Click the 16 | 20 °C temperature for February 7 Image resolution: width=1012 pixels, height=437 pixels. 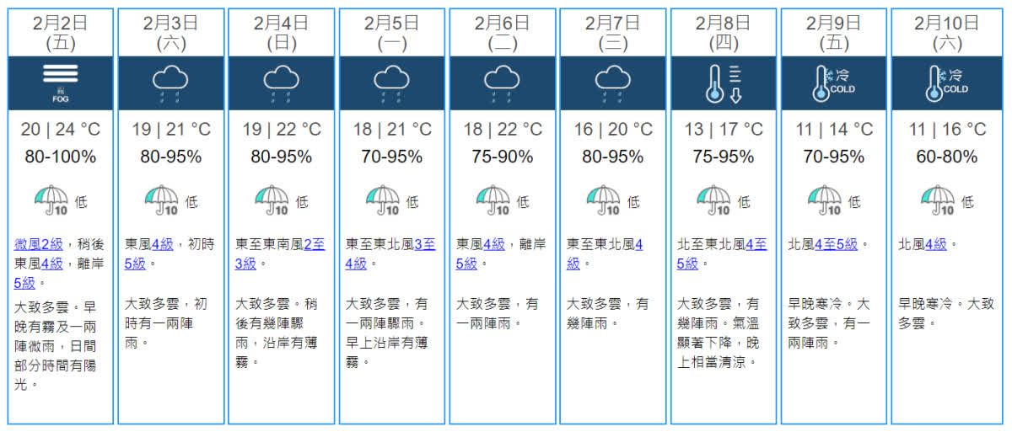pyautogui.click(x=612, y=130)
